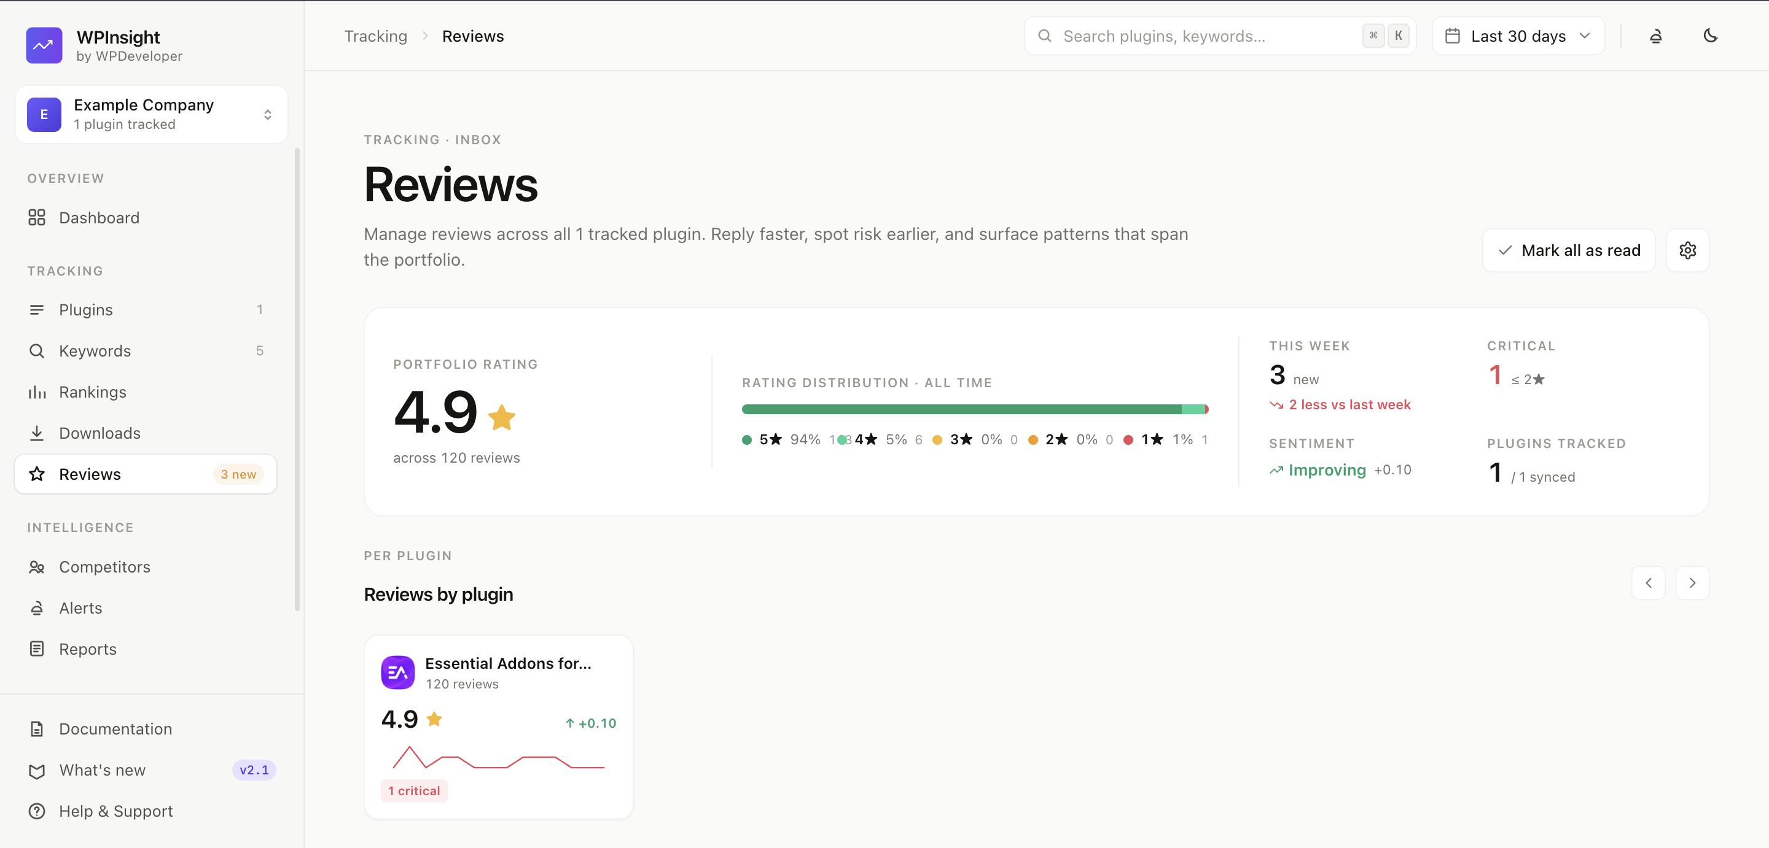
Task: Click Mark all as read button
Action: (x=1569, y=250)
